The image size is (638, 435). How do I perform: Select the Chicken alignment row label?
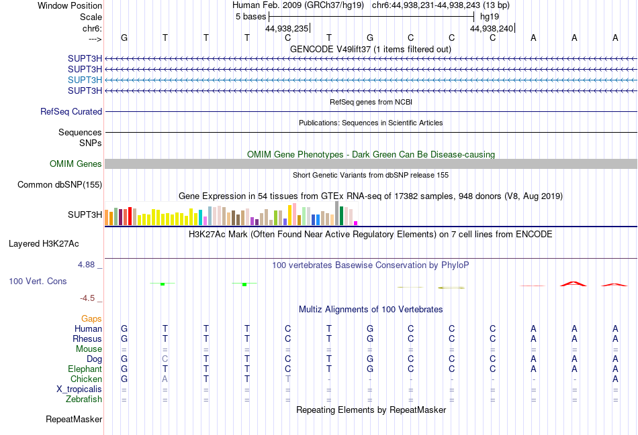[86, 379]
